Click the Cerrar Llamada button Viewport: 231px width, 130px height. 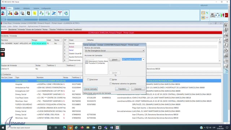tap(91, 89)
